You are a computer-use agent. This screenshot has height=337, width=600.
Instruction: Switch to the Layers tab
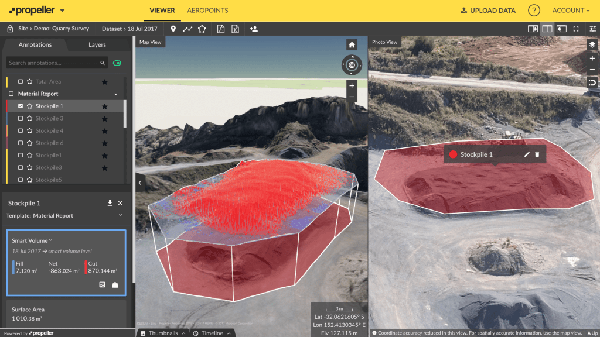[x=97, y=44]
